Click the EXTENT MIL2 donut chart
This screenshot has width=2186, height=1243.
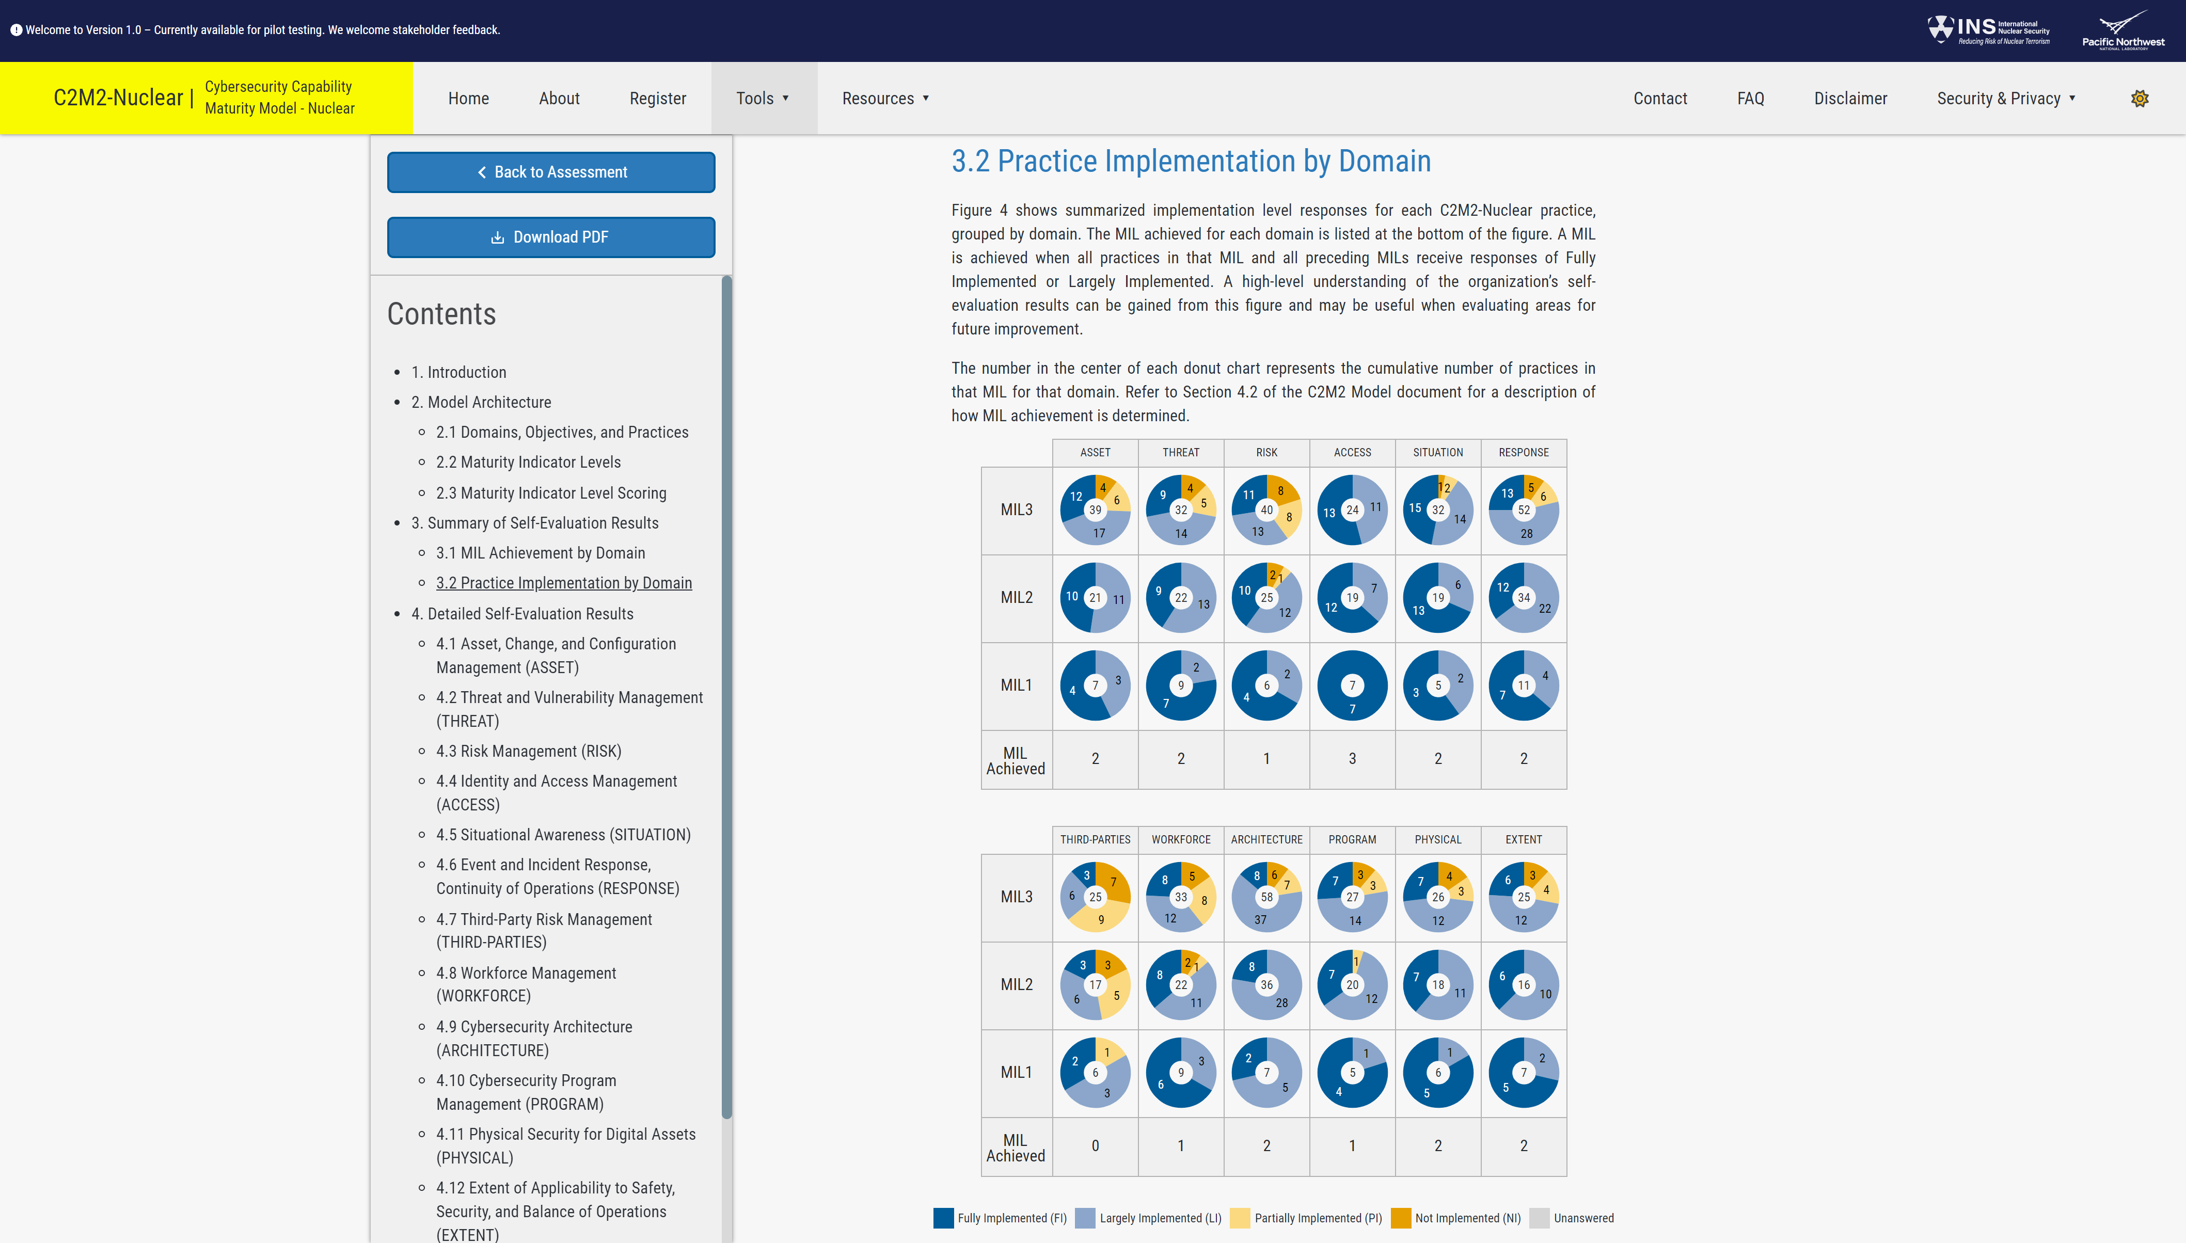pyautogui.click(x=1524, y=984)
